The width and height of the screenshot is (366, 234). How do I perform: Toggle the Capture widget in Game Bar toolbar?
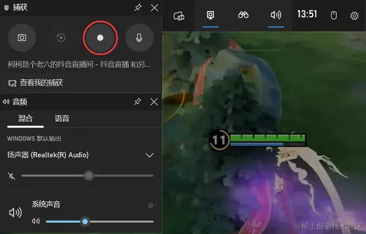point(210,15)
